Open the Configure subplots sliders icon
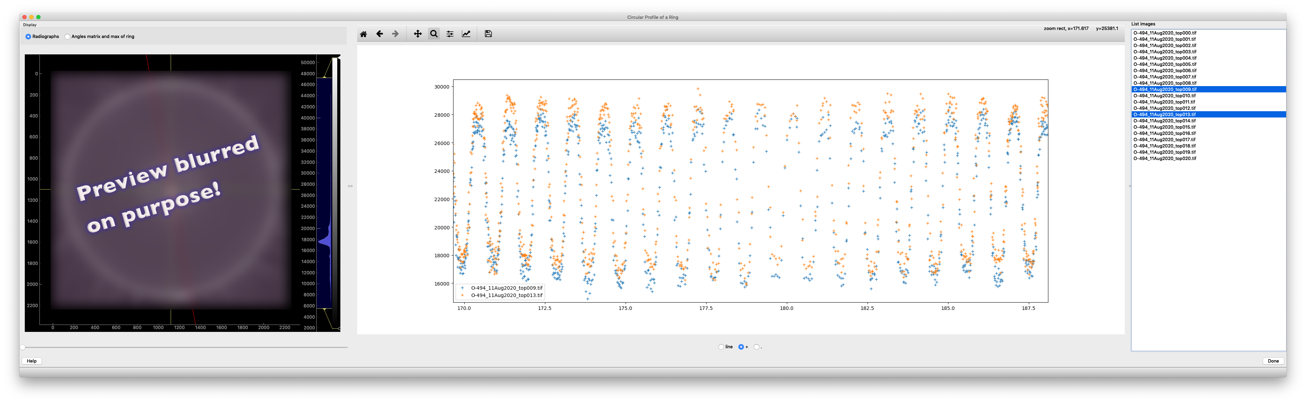The width and height of the screenshot is (1306, 403). pos(450,34)
